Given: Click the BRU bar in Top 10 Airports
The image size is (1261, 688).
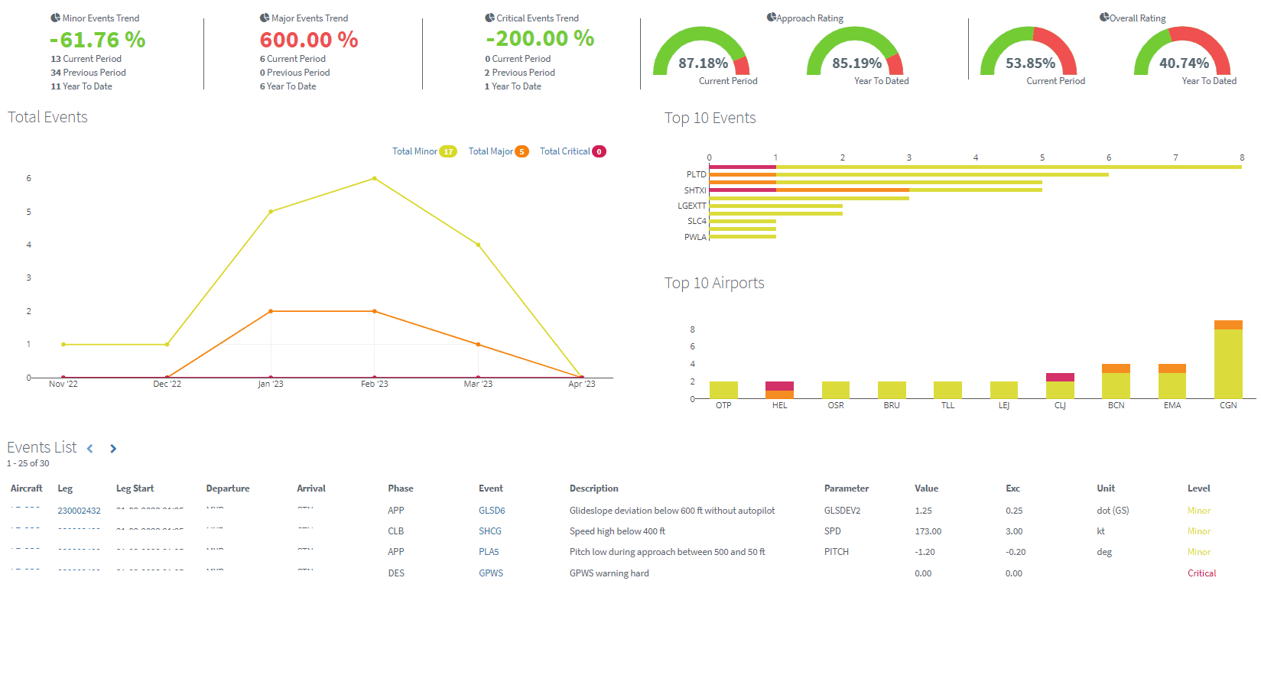Looking at the screenshot, I should pyautogui.click(x=892, y=390).
